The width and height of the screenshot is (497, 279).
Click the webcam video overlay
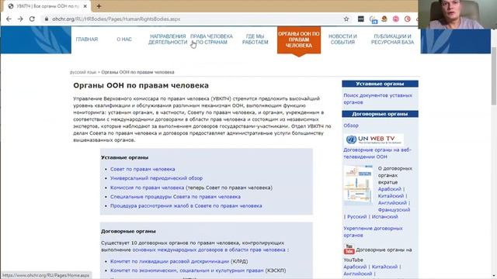[x=457, y=15]
